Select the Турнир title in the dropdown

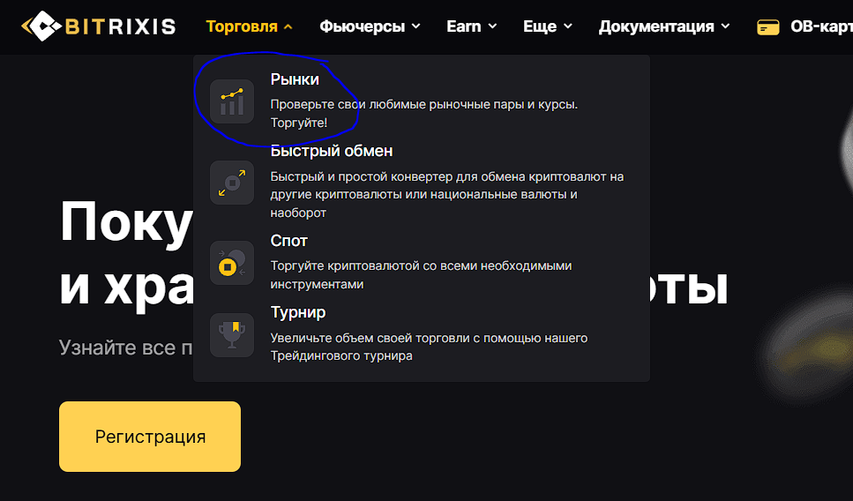coord(298,313)
